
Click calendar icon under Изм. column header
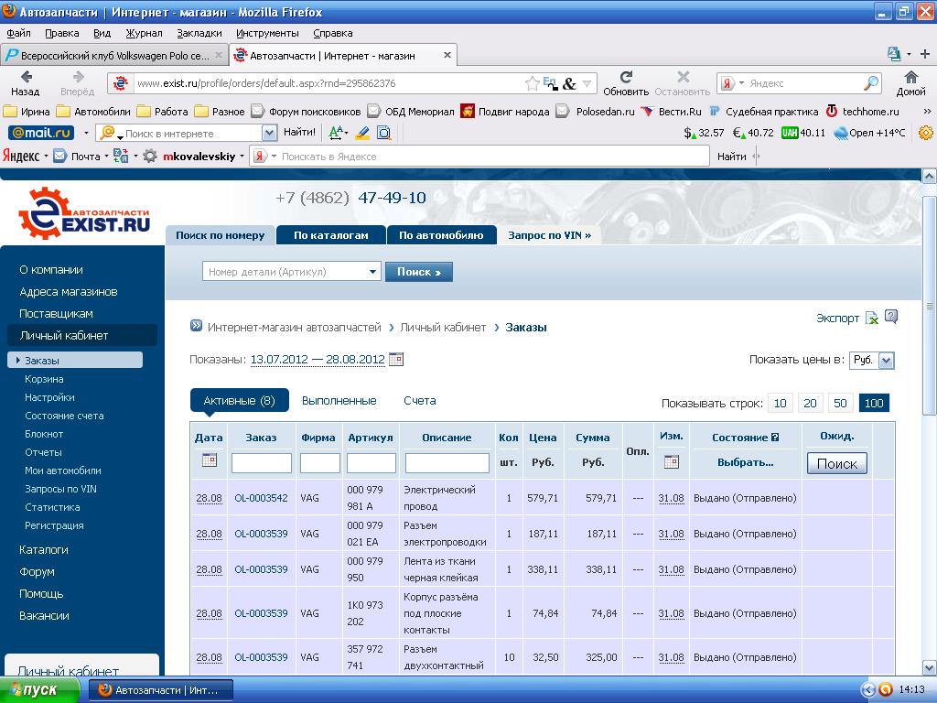(671, 461)
